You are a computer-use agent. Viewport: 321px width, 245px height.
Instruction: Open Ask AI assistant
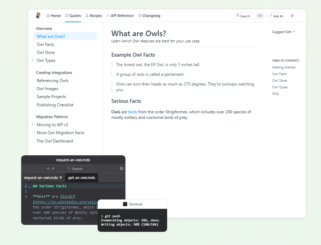pos(276,16)
